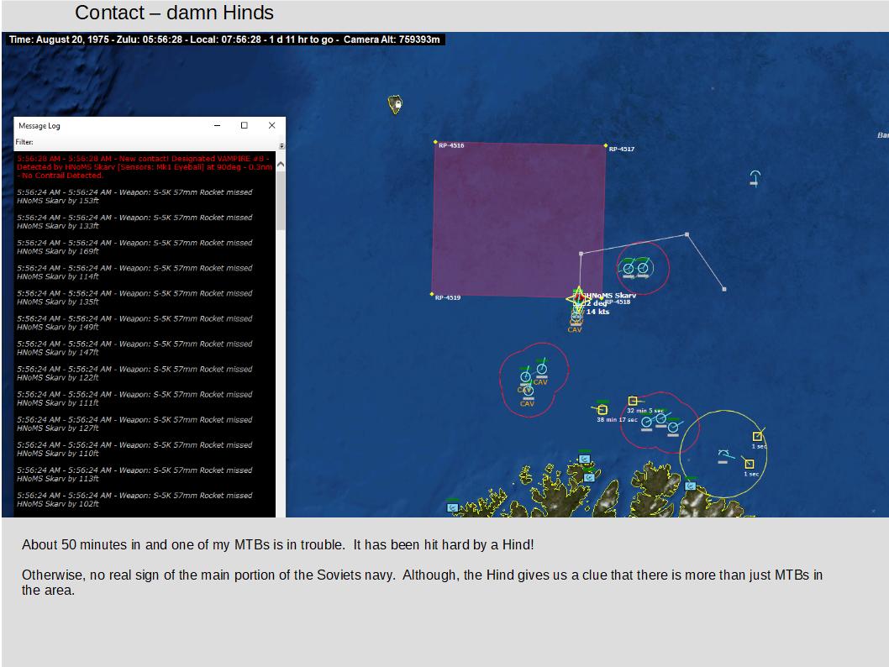This screenshot has height=667, width=889.
Task: Select facility icon at edge of yellow range circle
Action: [690, 486]
